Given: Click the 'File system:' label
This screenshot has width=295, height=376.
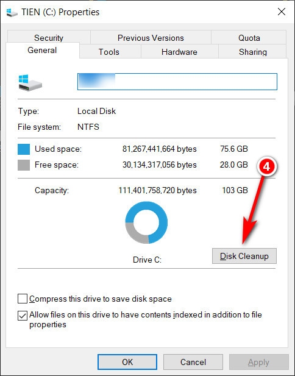Looking at the screenshot, I should (x=40, y=127).
